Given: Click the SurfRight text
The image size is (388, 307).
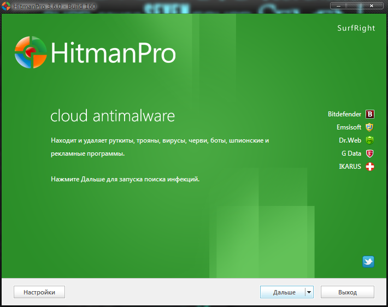Looking at the screenshot, I should click(356, 28).
